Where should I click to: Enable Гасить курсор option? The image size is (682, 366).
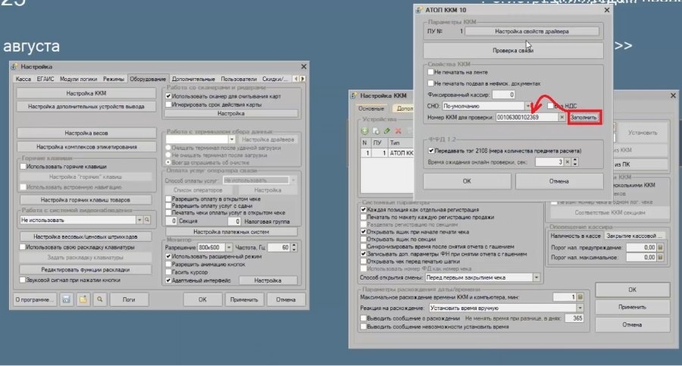click(x=168, y=272)
